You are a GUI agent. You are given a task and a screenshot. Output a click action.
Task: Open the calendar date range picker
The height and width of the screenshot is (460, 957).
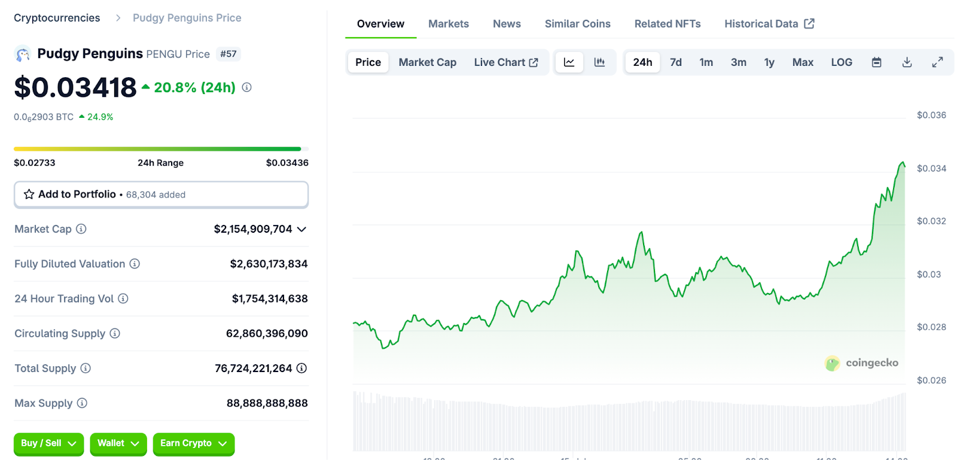[876, 62]
